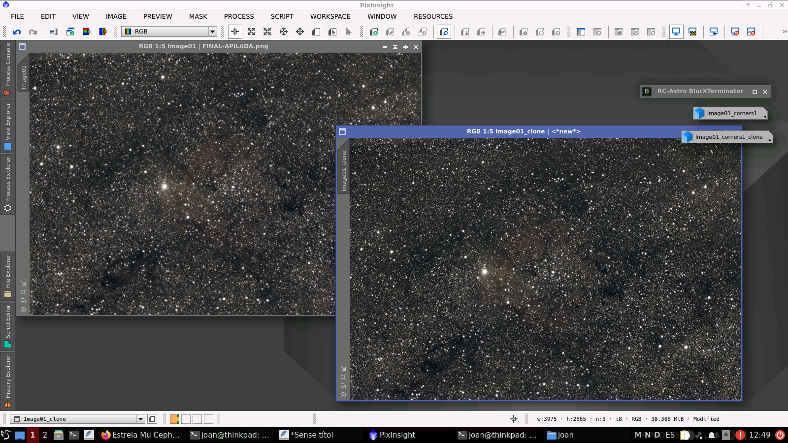788x443 pixels.
Task: Toggle the magnifier readout mode button
Action: (x=444, y=32)
